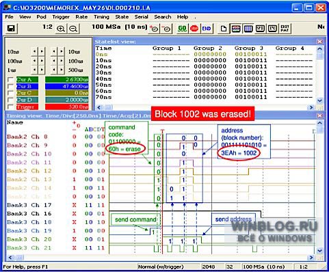This screenshot has width=329, height=272.
Task: Start acquisition with the GO button
Action: [x=182, y=29]
